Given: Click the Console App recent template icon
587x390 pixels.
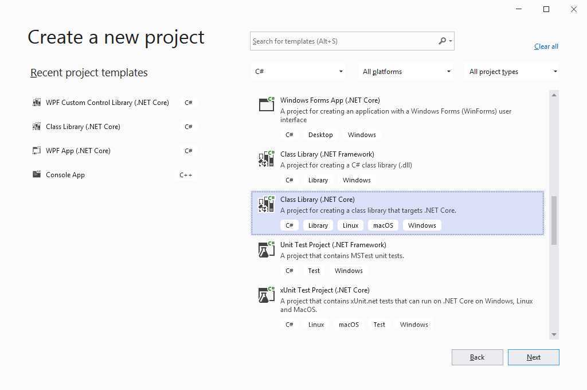Looking at the screenshot, I should [36, 174].
